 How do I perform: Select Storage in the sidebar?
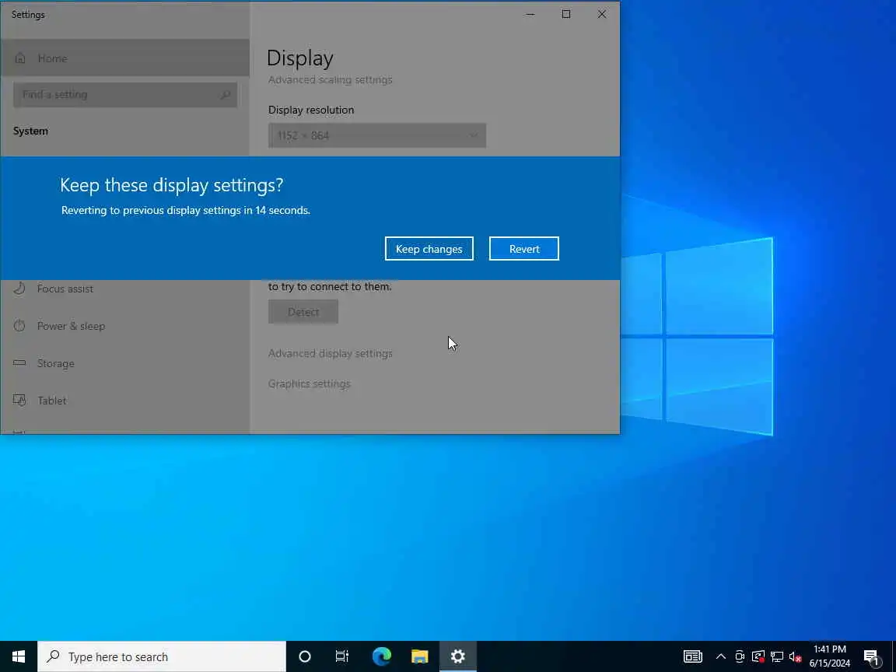click(x=125, y=363)
